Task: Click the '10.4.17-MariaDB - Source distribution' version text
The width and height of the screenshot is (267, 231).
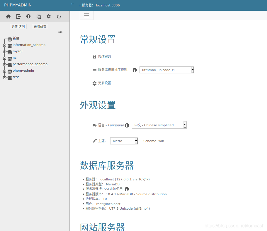Action: coord(136,194)
